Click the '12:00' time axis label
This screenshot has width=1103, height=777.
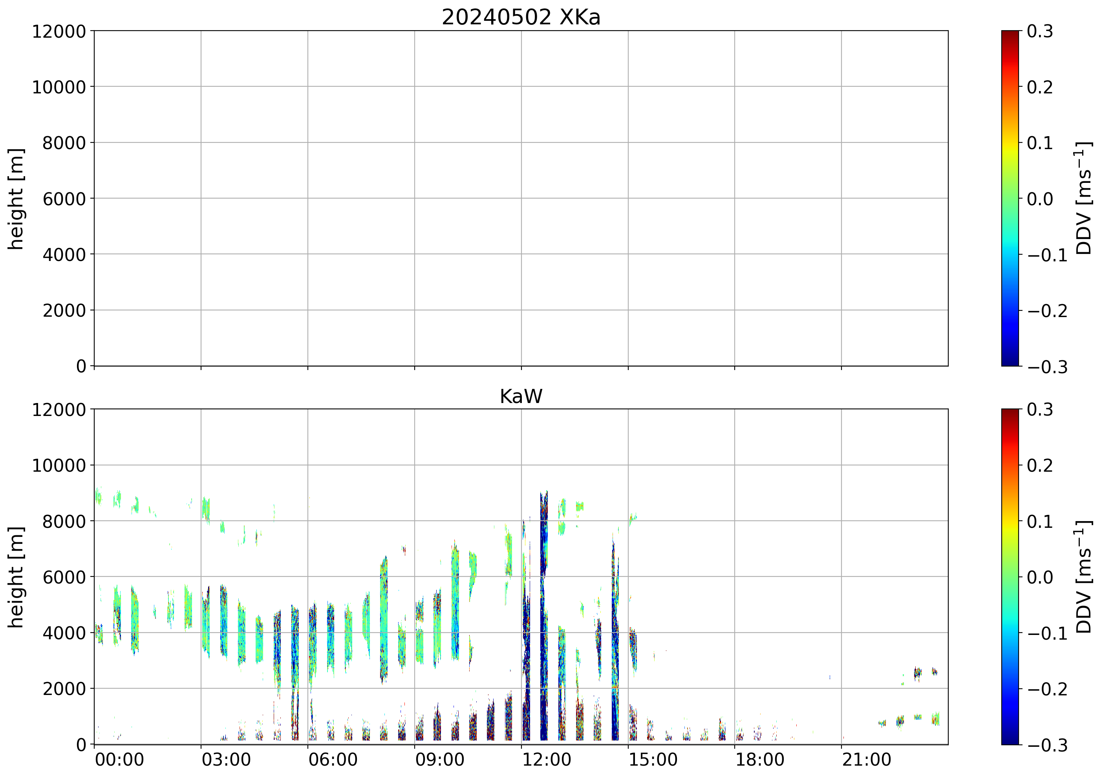(x=546, y=760)
